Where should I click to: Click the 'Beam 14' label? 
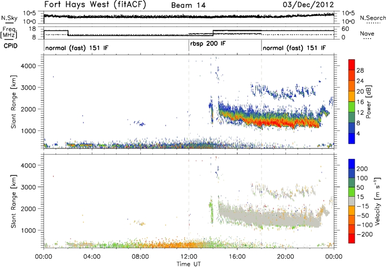[x=188, y=5]
